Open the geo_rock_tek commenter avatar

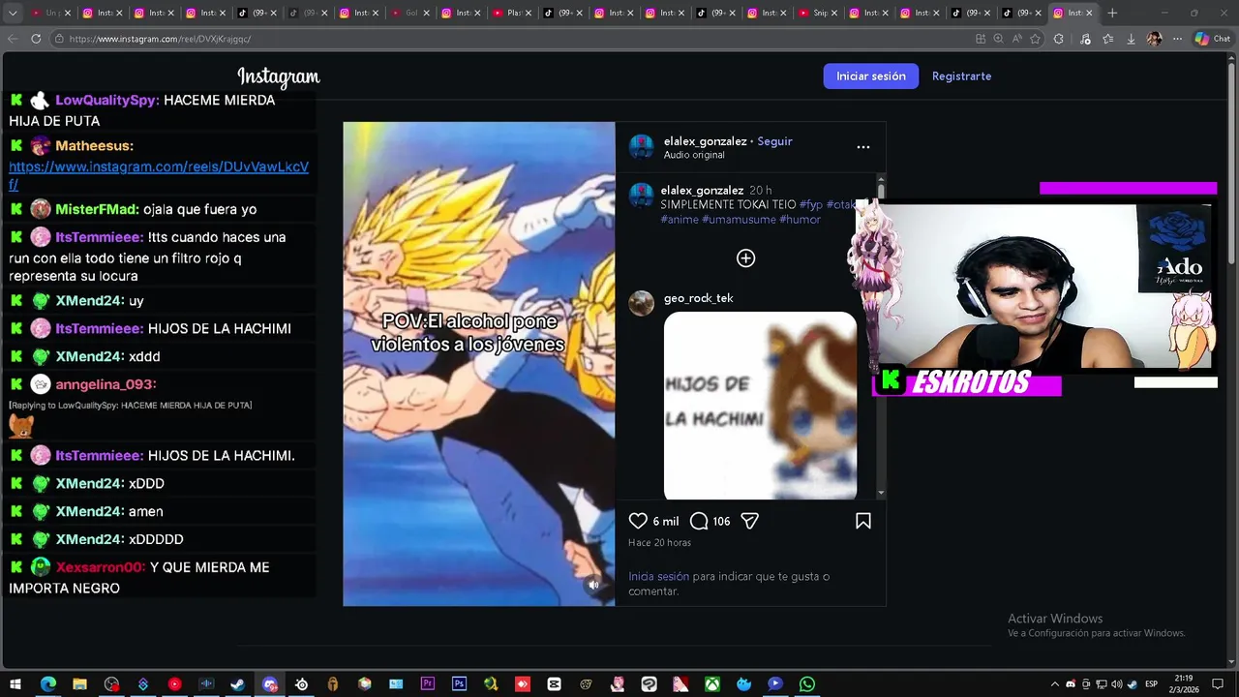(642, 303)
